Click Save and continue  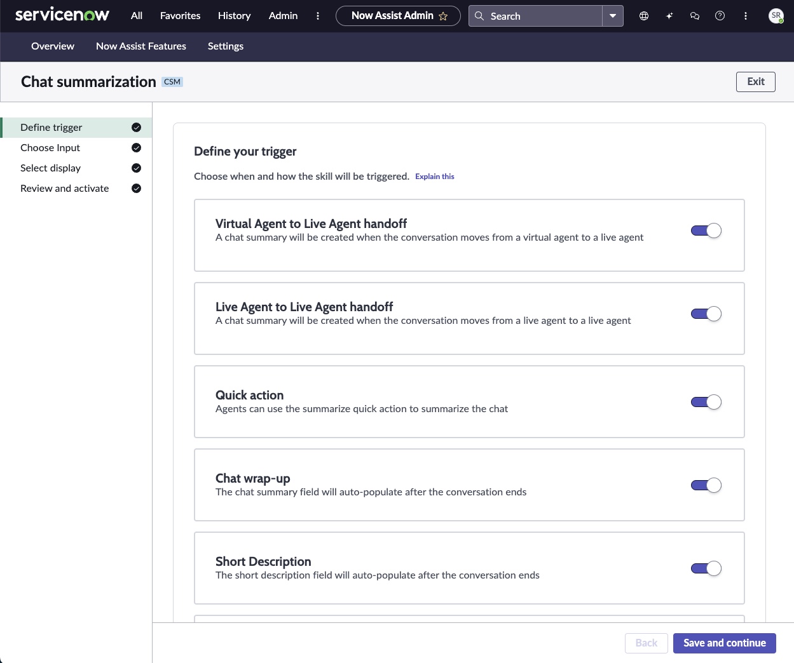(x=725, y=643)
